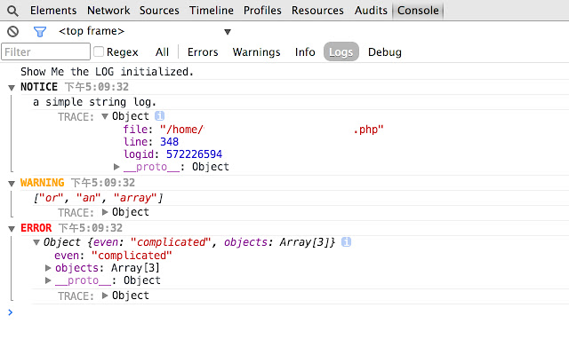Click the magnifier search icon in DevTools toolbar
The height and width of the screenshot is (355, 569).
click(x=12, y=11)
